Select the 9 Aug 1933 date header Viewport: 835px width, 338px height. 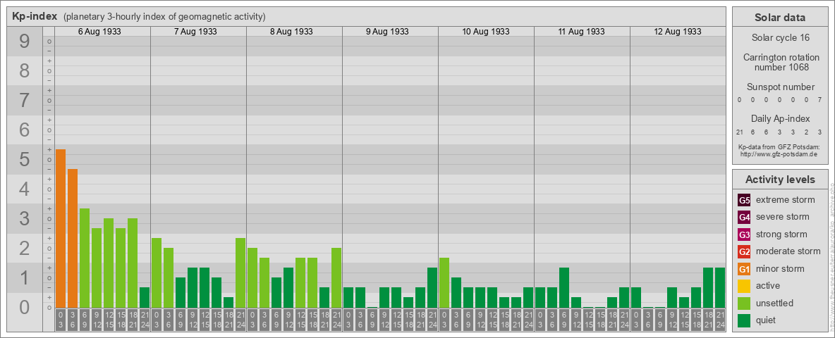point(387,32)
